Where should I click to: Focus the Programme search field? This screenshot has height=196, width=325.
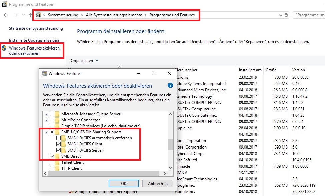pos(309,15)
